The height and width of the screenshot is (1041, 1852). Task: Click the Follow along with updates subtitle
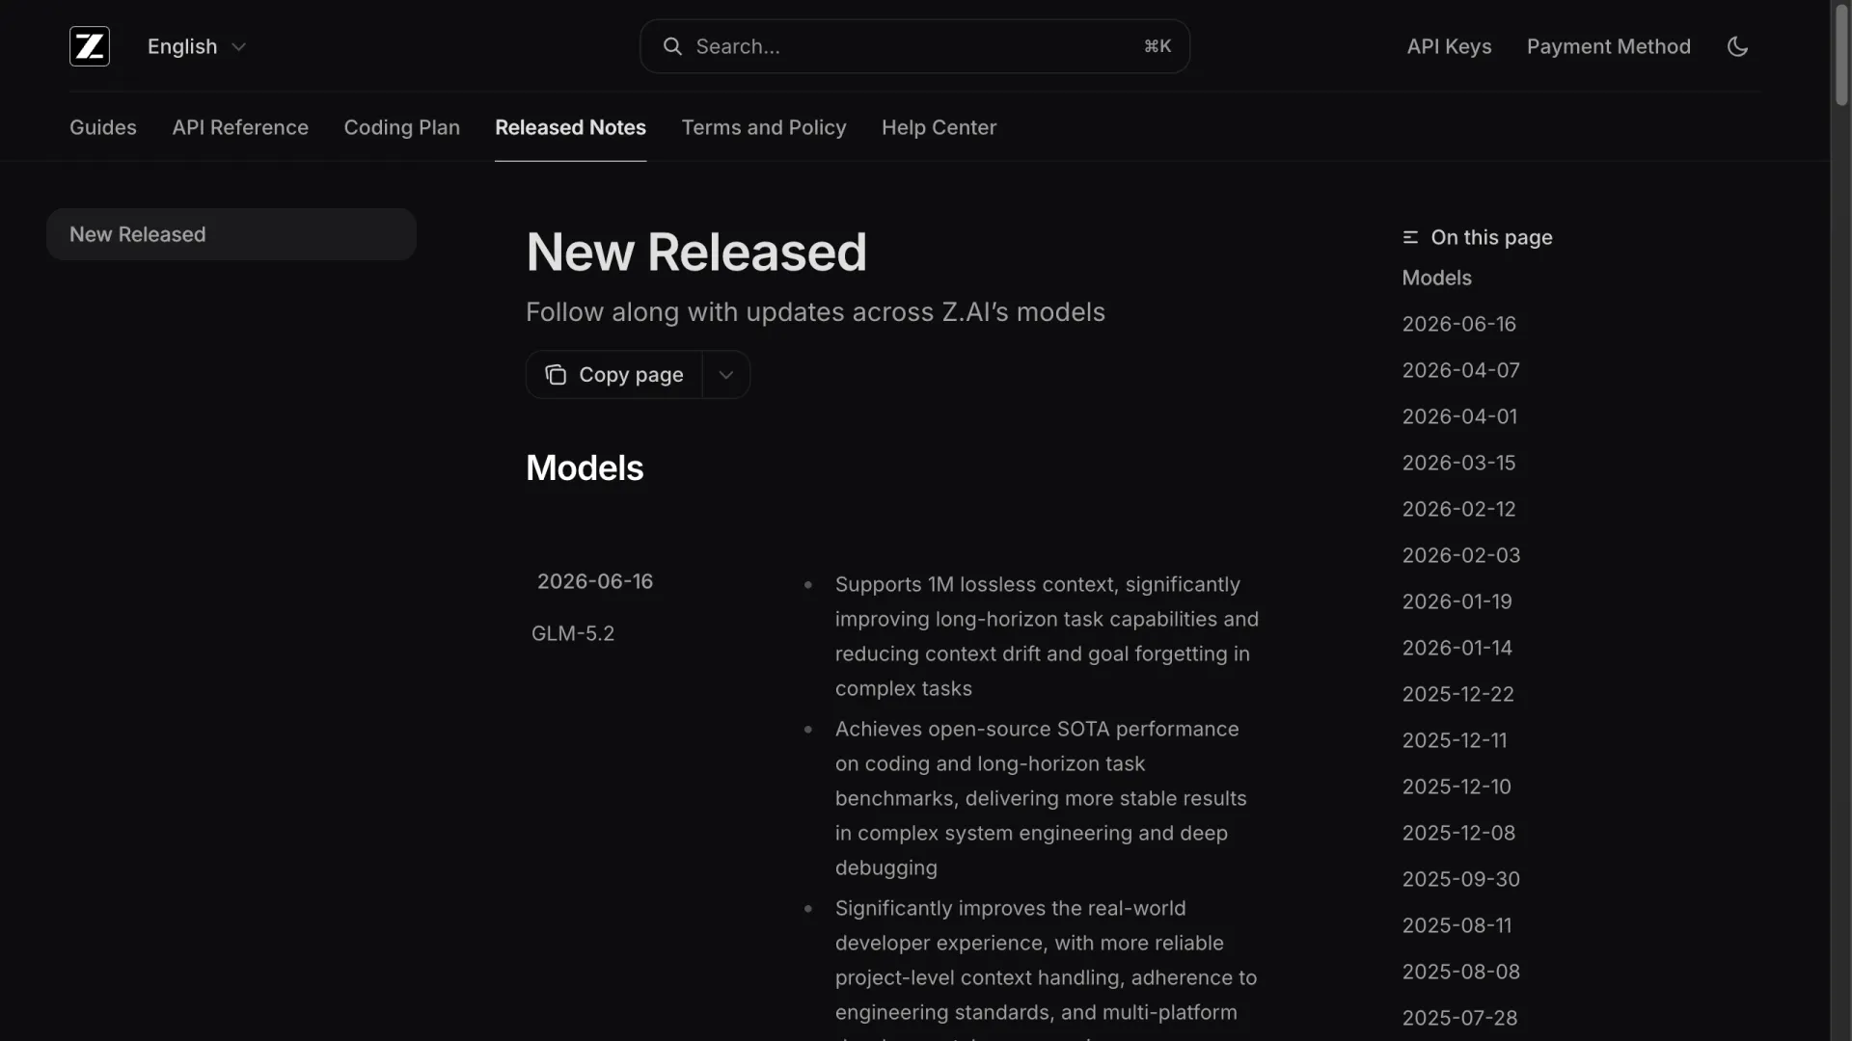click(x=816, y=312)
